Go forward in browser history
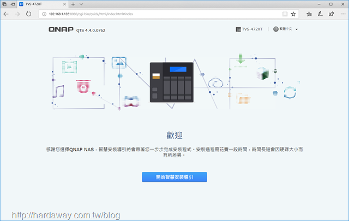This screenshot has height=221, width=349. pos(17,14)
